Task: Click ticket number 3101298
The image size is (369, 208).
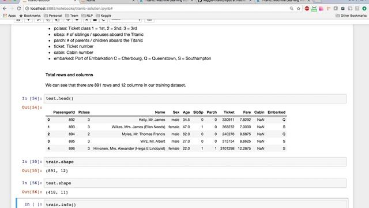Action: pos(227,148)
